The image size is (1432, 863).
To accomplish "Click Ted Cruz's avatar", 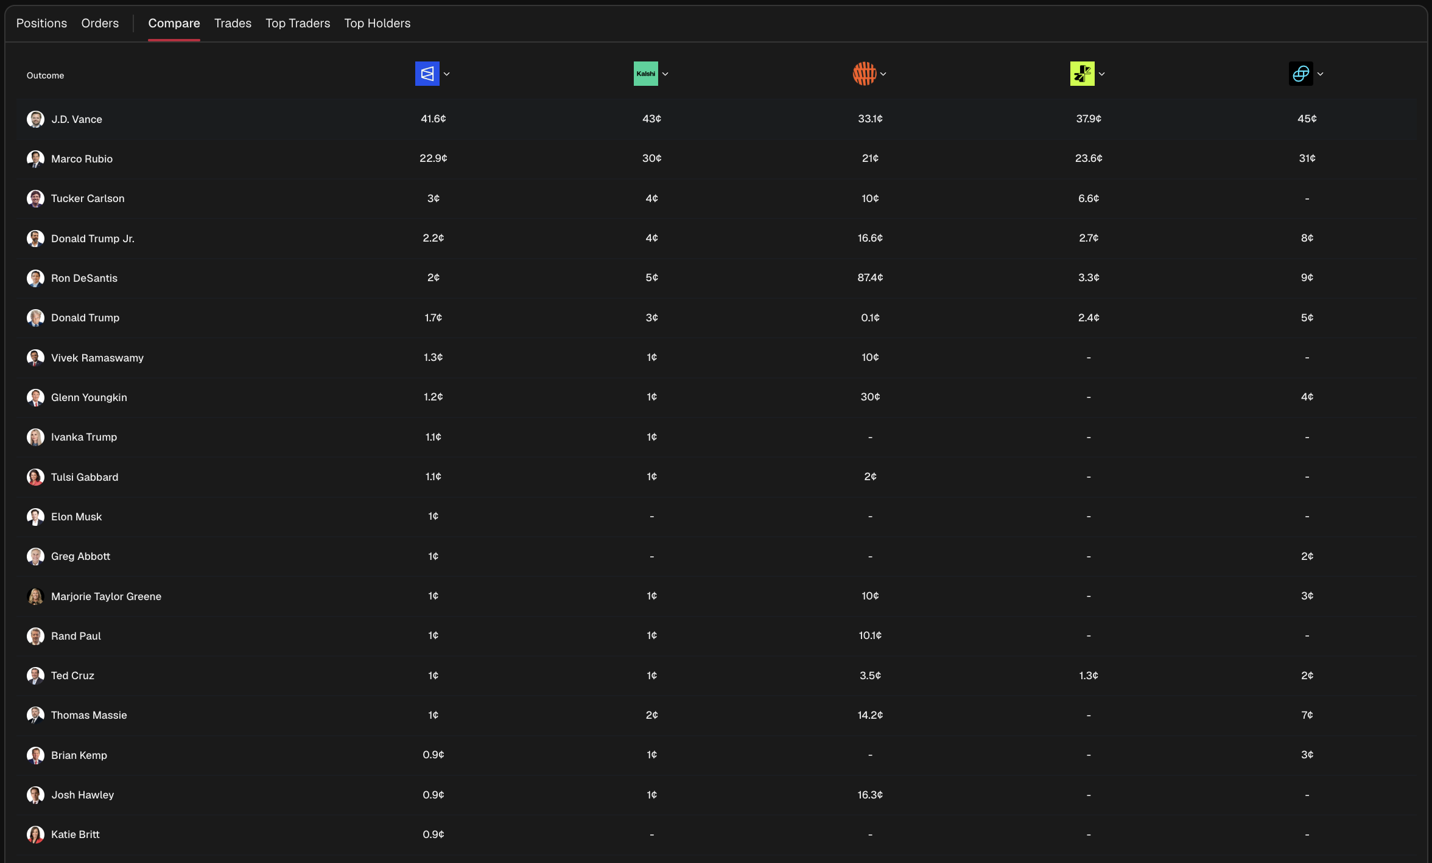I will pyautogui.click(x=35, y=676).
